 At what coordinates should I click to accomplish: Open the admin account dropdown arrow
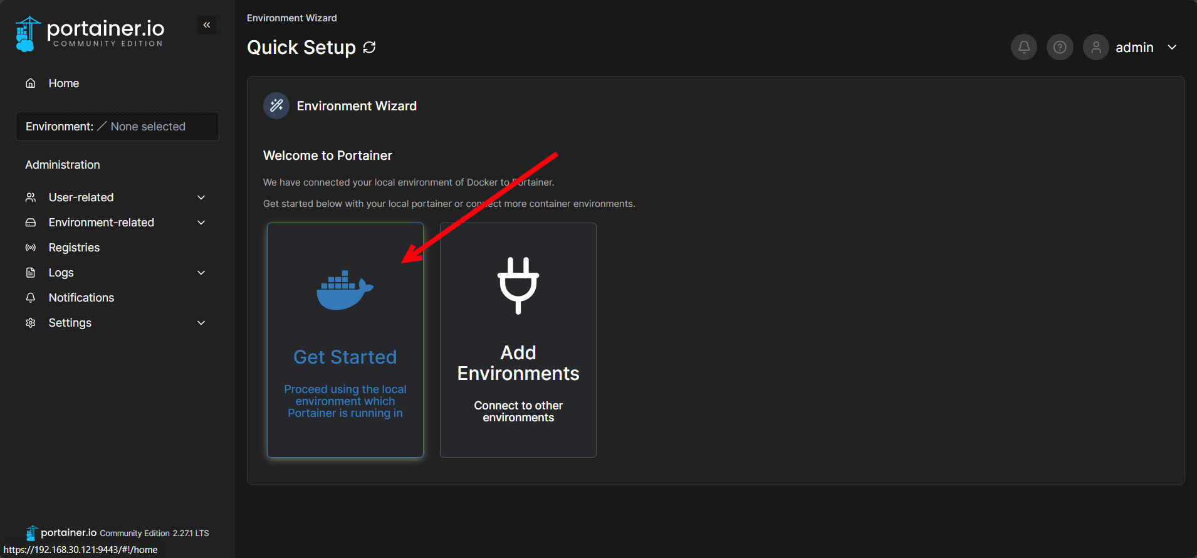[1172, 48]
